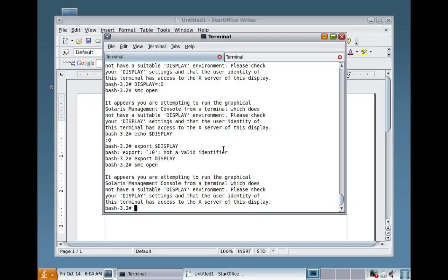
Task: Close the second Terminal tab
Action: (x=339, y=57)
